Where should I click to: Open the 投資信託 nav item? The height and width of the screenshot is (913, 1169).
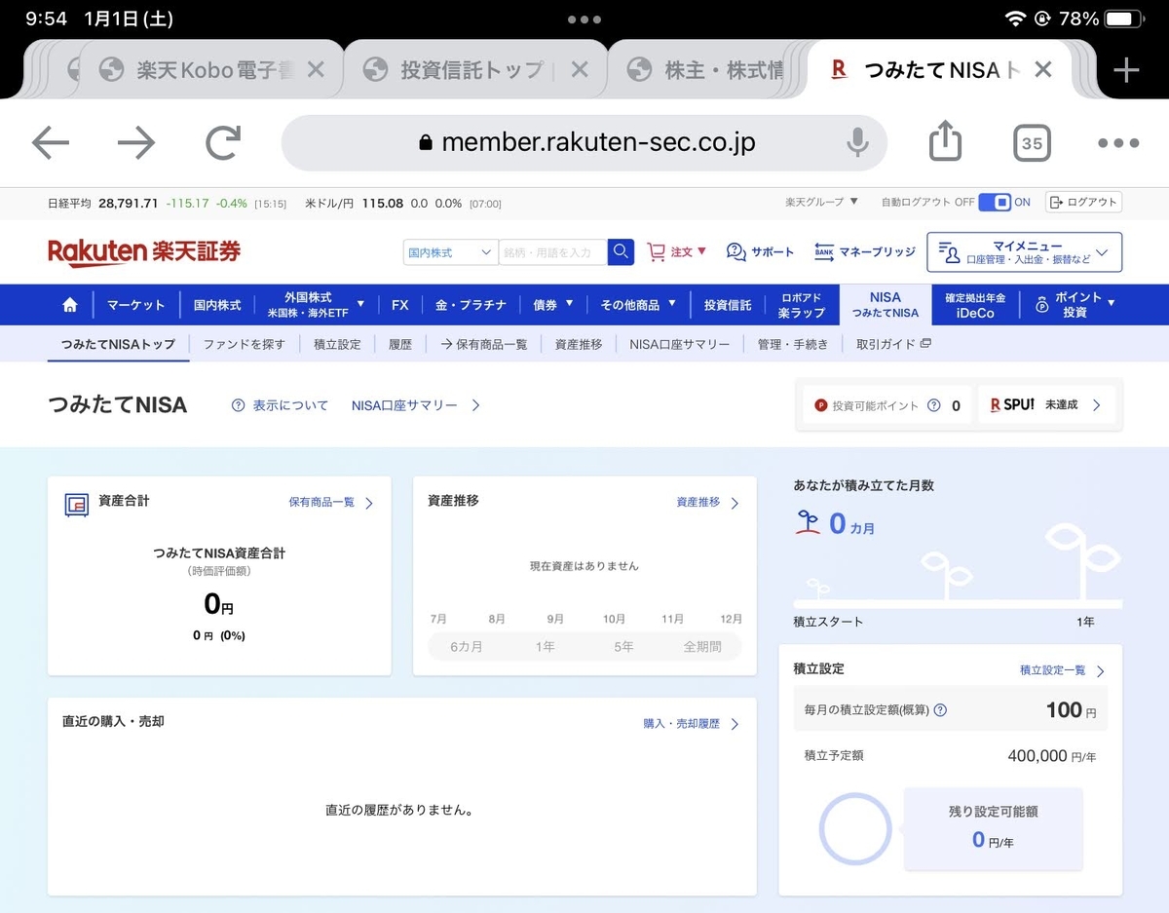pyautogui.click(x=728, y=305)
